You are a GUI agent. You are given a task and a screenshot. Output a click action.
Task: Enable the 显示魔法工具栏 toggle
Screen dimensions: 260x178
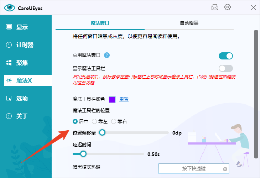pos(225,68)
